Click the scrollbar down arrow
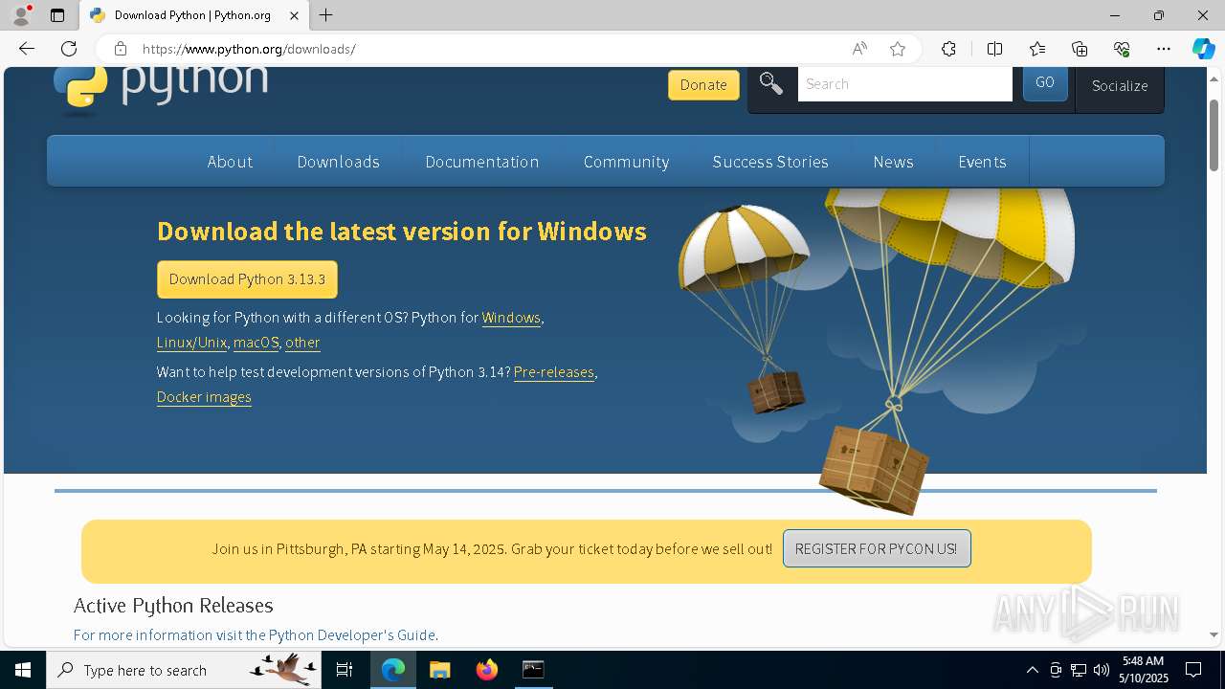 (1214, 634)
